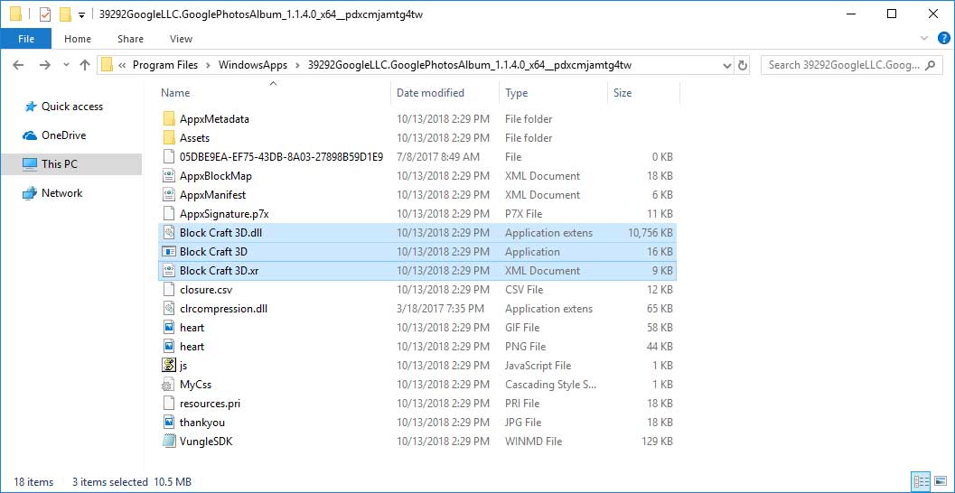Screen dimensions: 955x493
Task: Click the "CSV File" type cell
Action: 524,290
